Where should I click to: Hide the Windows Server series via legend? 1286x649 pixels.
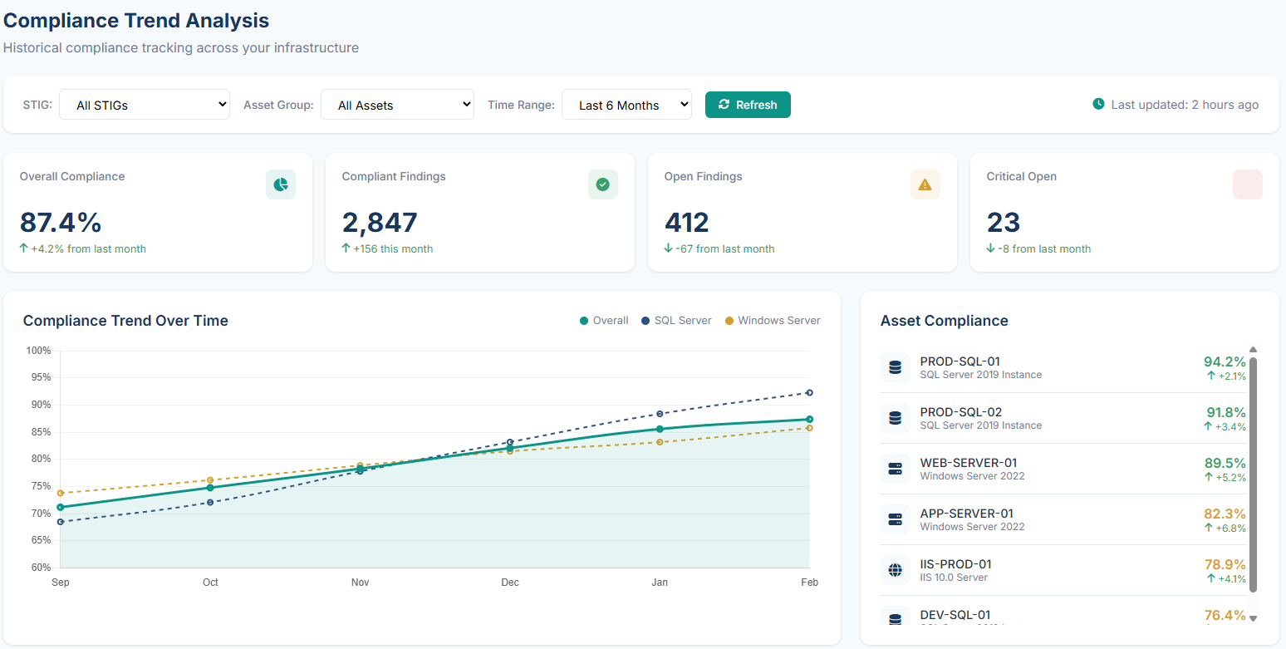[x=773, y=321]
